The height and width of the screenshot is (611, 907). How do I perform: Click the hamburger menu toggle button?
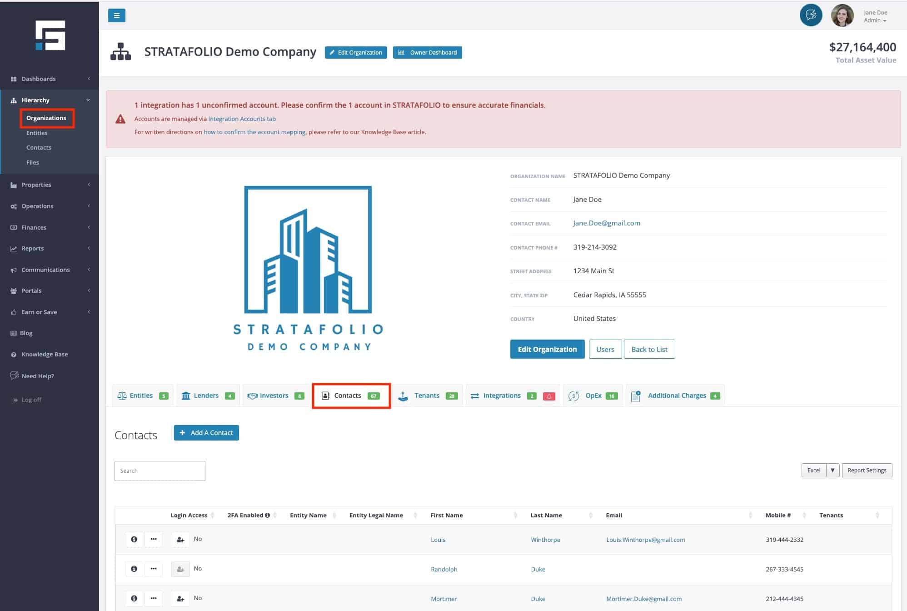click(116, 15)
